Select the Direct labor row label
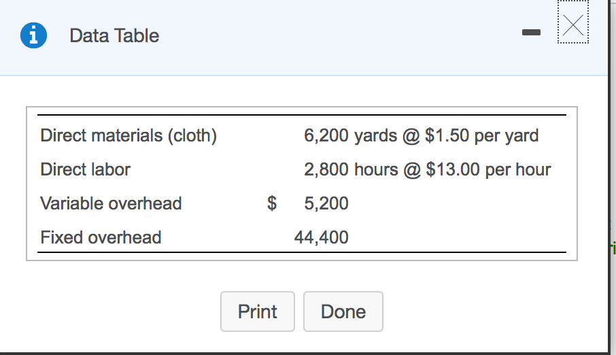Screen dimensions: 616x355 click(85, 169)
